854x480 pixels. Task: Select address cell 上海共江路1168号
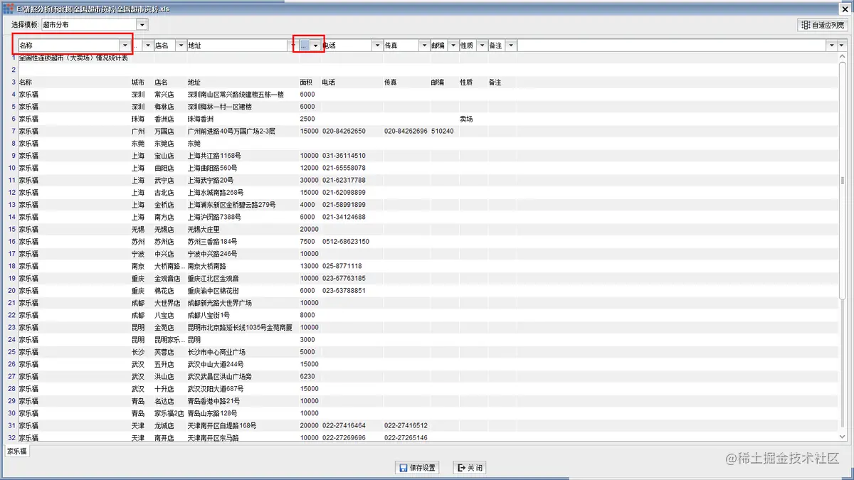pos(214,156)
